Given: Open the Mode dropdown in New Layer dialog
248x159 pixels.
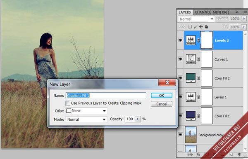Looking at the screenshot, I should click(x=86, y=119).
